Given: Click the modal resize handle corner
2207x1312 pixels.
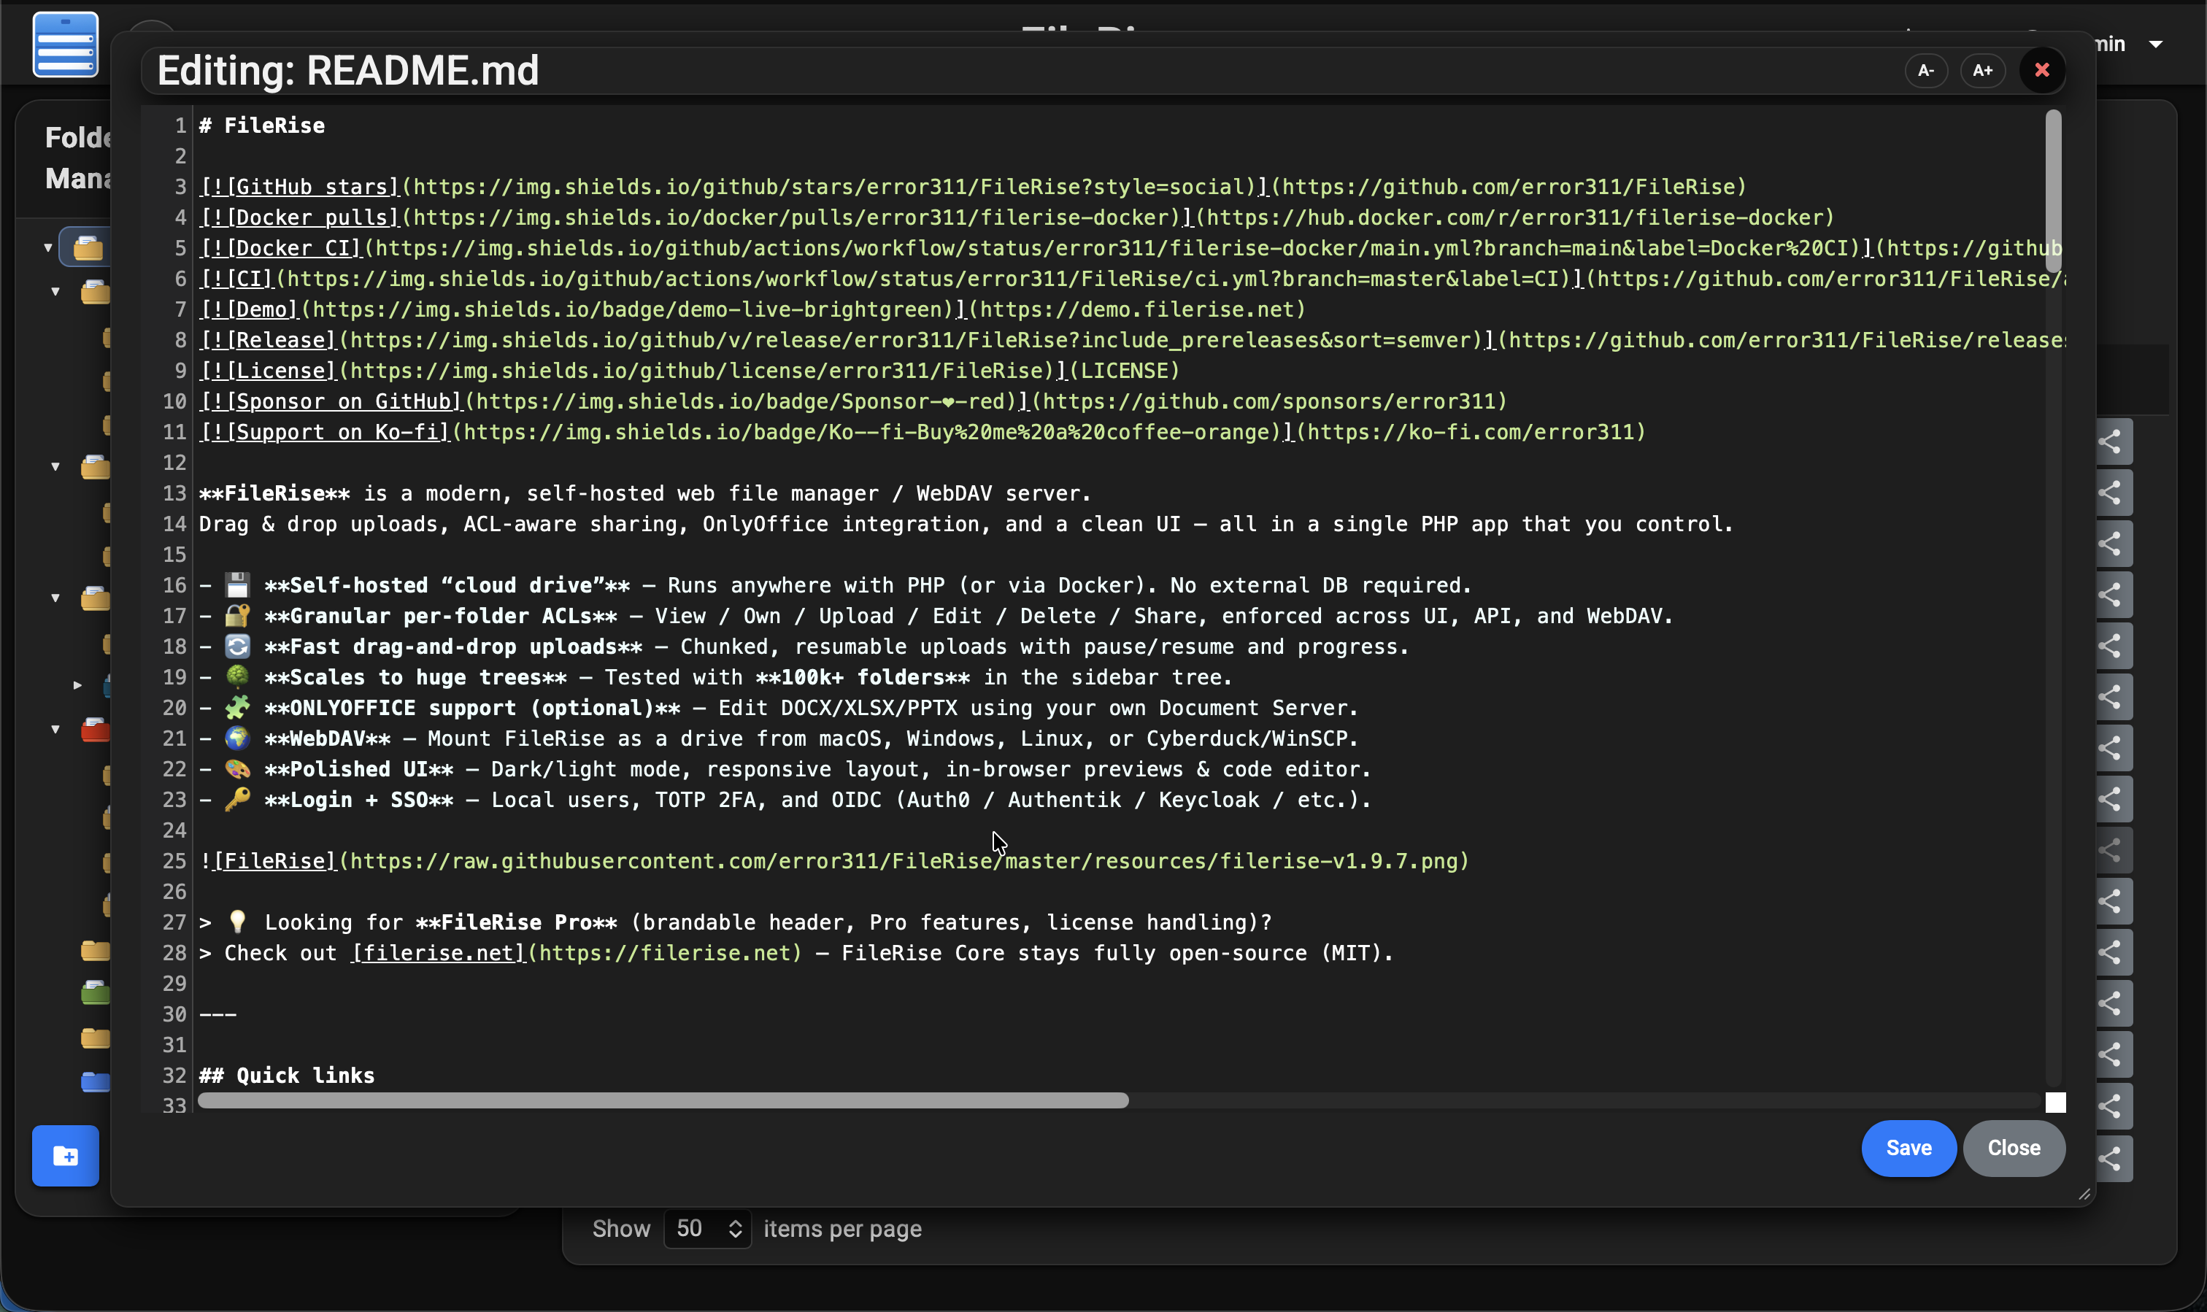Looking at the screenshot, I should (2084, 1195).
